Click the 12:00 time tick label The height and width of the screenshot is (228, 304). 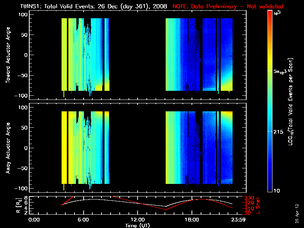tap(138, 220)
